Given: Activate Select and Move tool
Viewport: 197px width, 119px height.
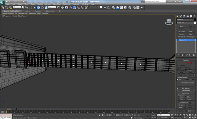Looking at the screenshot, I should [38, 7].
